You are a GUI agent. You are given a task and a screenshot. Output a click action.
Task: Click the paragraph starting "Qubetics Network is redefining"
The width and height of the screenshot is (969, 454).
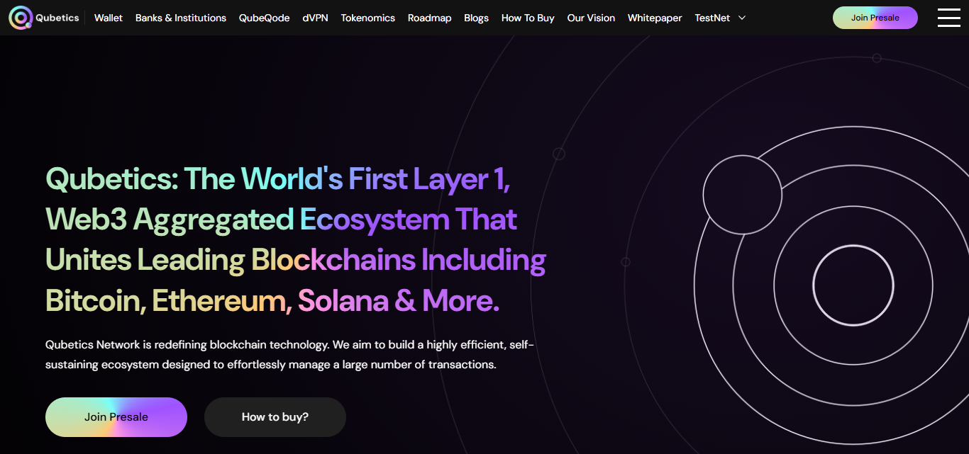[289, 355]
